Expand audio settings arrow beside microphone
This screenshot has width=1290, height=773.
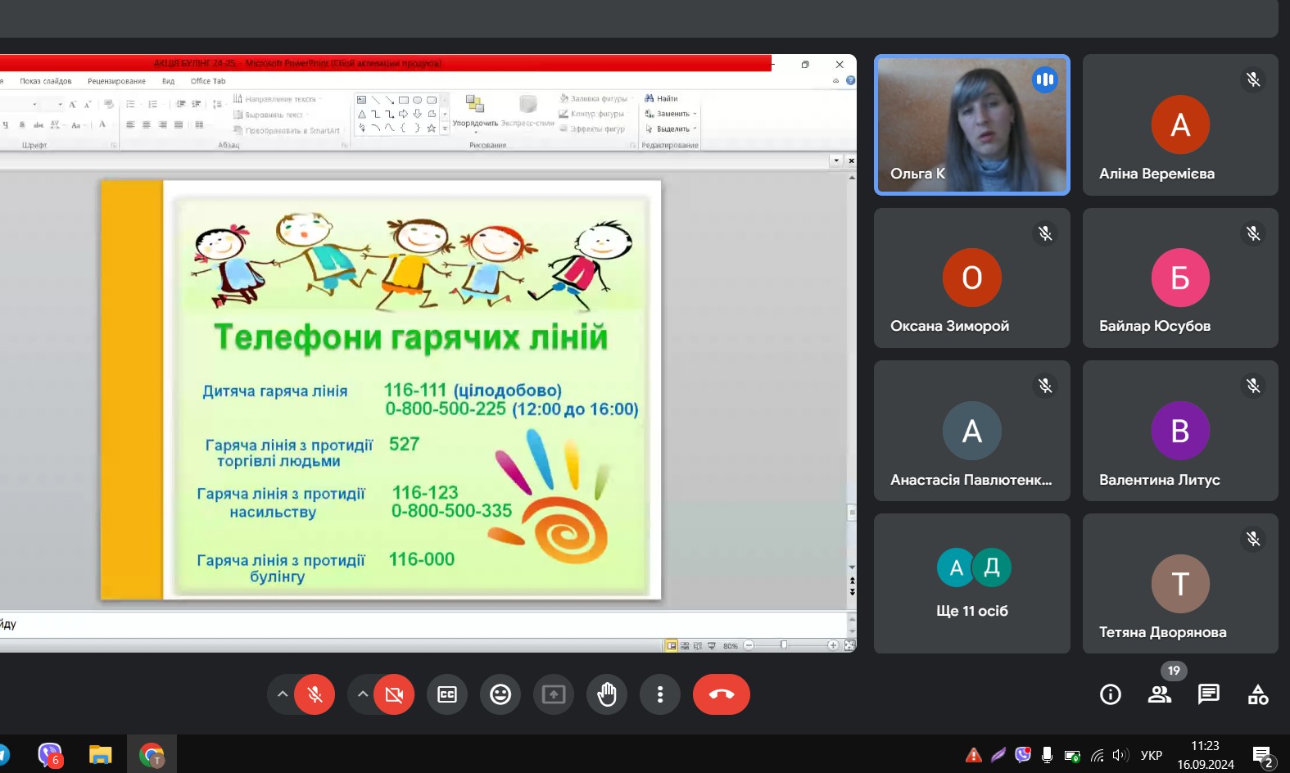(x=282, y=694)
